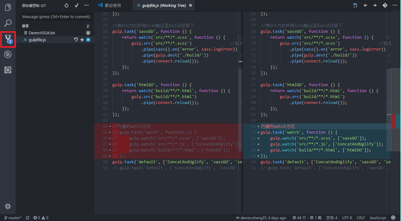This screenshot has height=221, width=401.
Task: Commit changes with the checkmark icon
Action: (77, 6)
